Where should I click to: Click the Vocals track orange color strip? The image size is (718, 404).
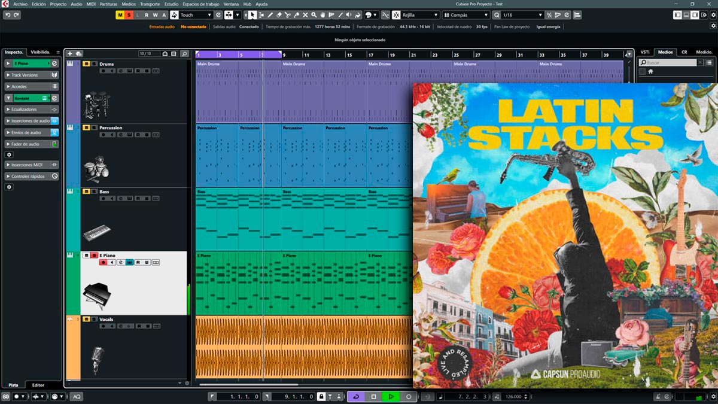tap(73, 347)
